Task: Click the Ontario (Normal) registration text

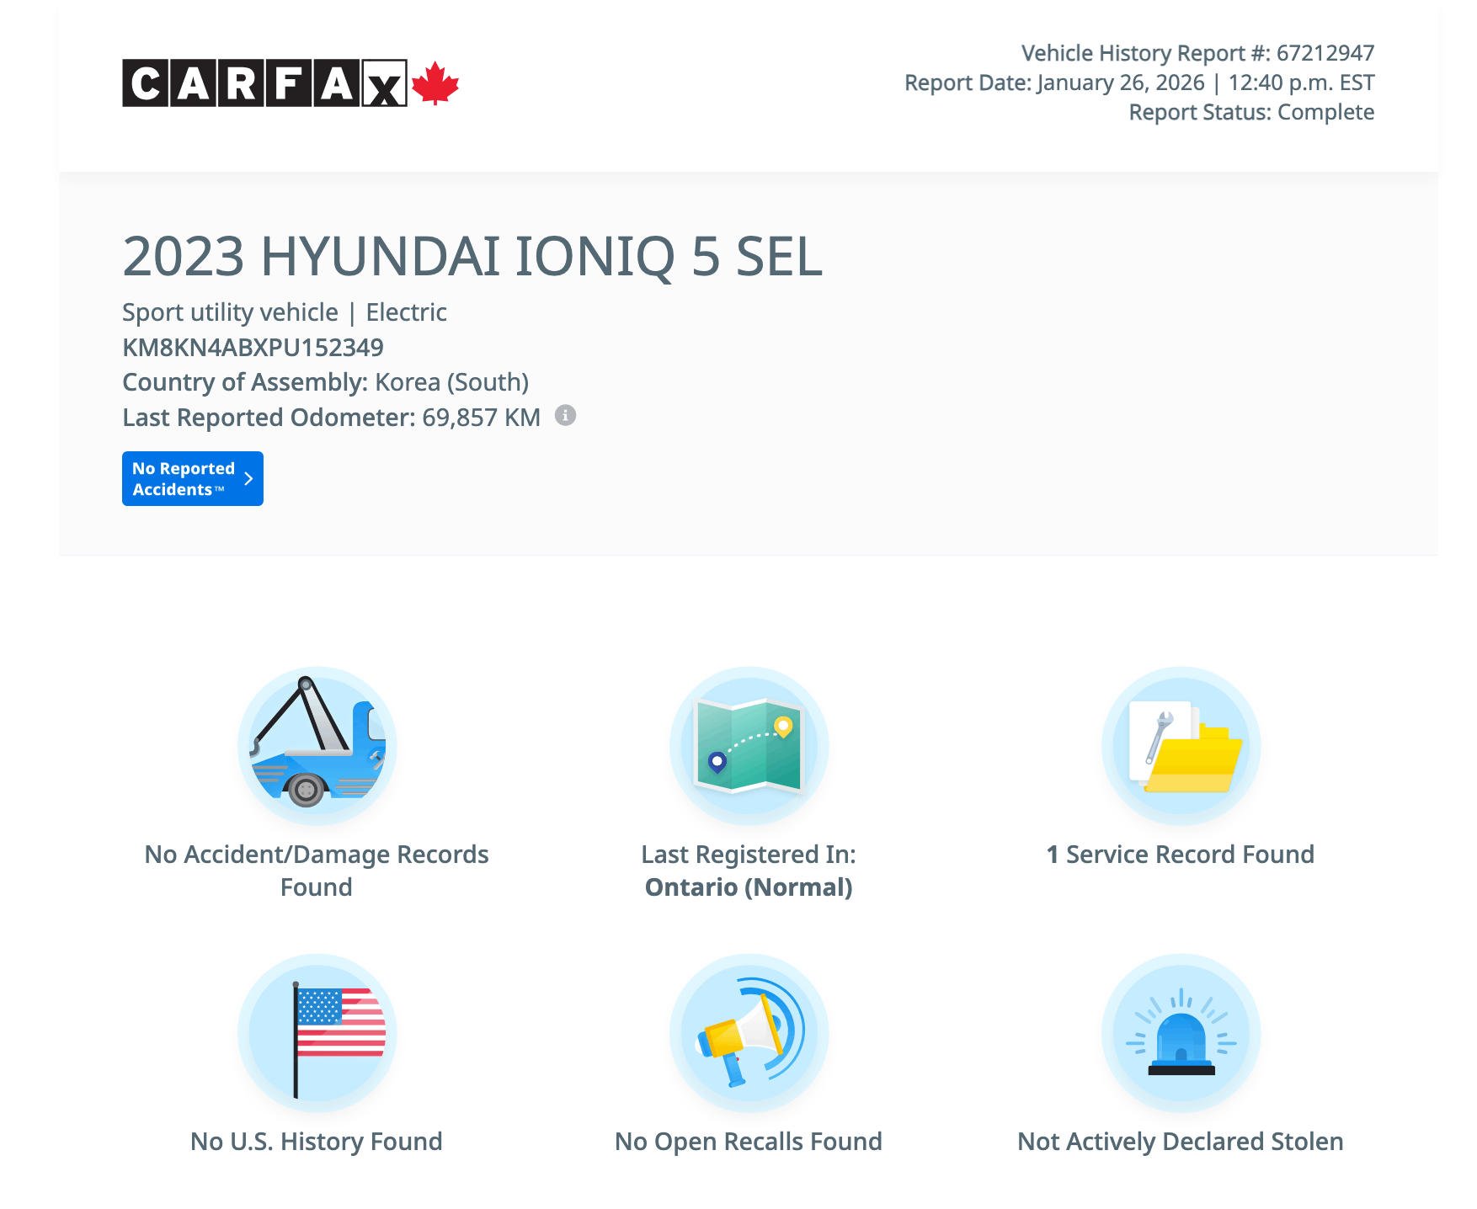Action: [749, 887]
